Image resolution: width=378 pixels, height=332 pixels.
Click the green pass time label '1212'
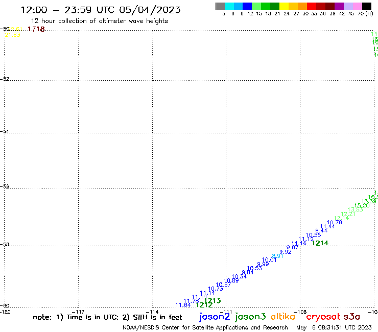click(x=204, y=305)
